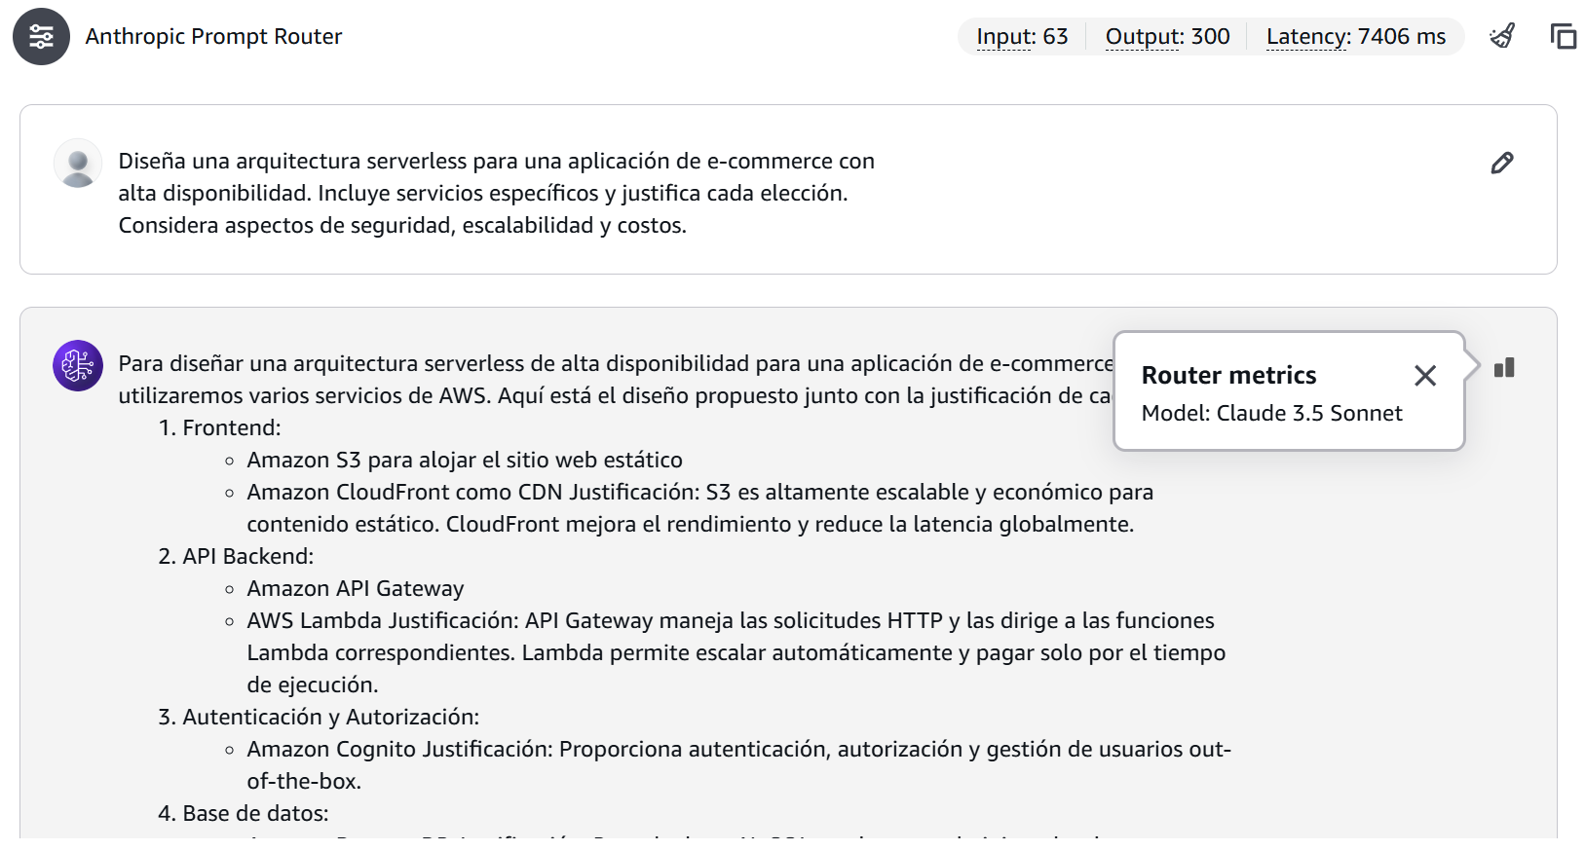1585x851 pixels.
Task: Select list item '1. Frontend:'
Action: 219,427
